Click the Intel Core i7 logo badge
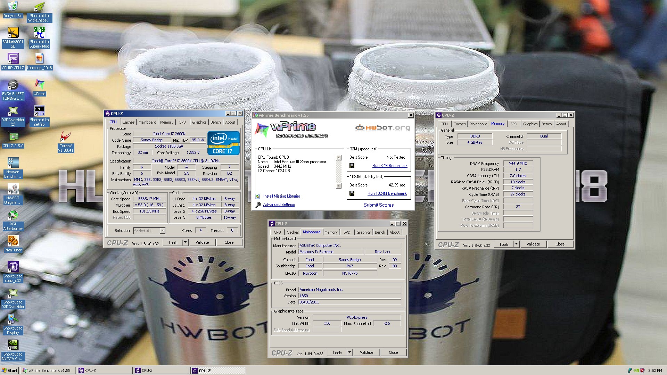The height and width of the screenshot is (375, 667). [223, 143]
